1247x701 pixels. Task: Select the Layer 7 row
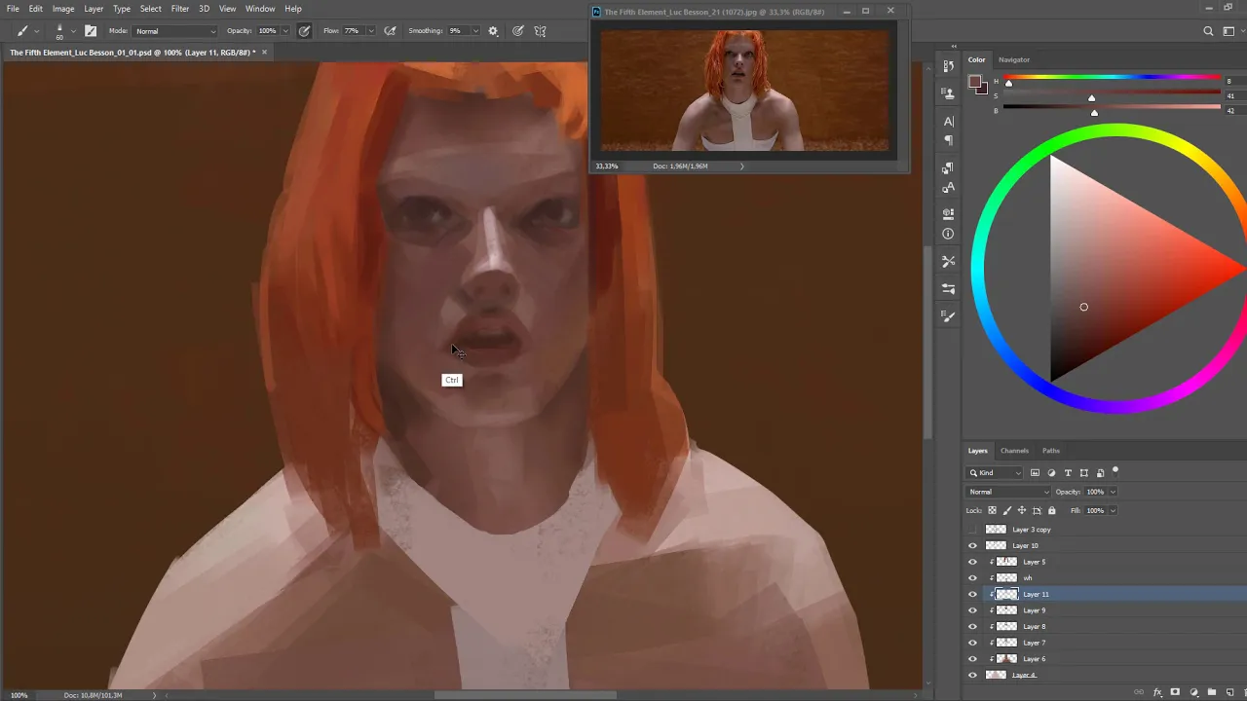tap(1105, 643)
